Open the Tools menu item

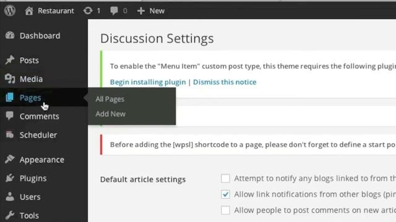tap(29, 215)
